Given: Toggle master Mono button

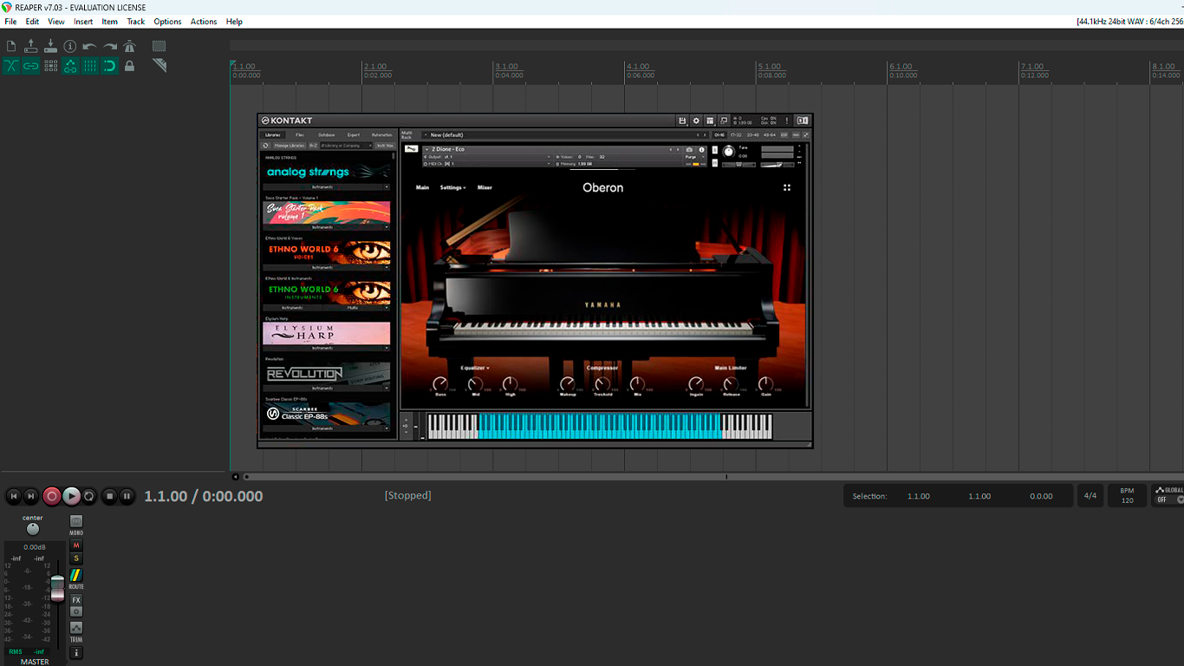Looking at the screenshot, I should [76, 521].
